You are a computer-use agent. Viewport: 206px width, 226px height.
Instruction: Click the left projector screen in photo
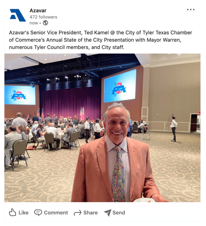pos(20,95)
